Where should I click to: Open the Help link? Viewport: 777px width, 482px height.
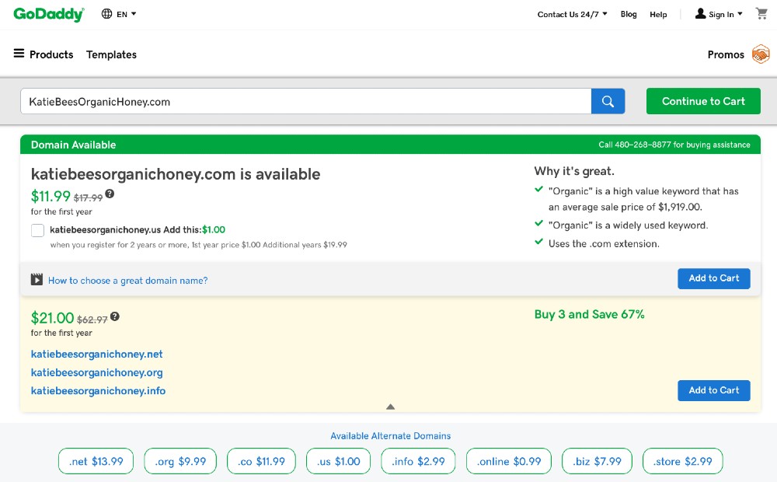(658, 14)
